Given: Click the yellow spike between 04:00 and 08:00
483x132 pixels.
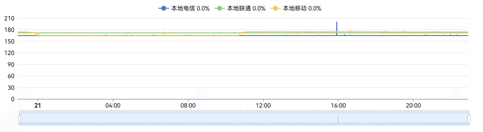Looking at the screenshot, I should click(x=164, y=32).
